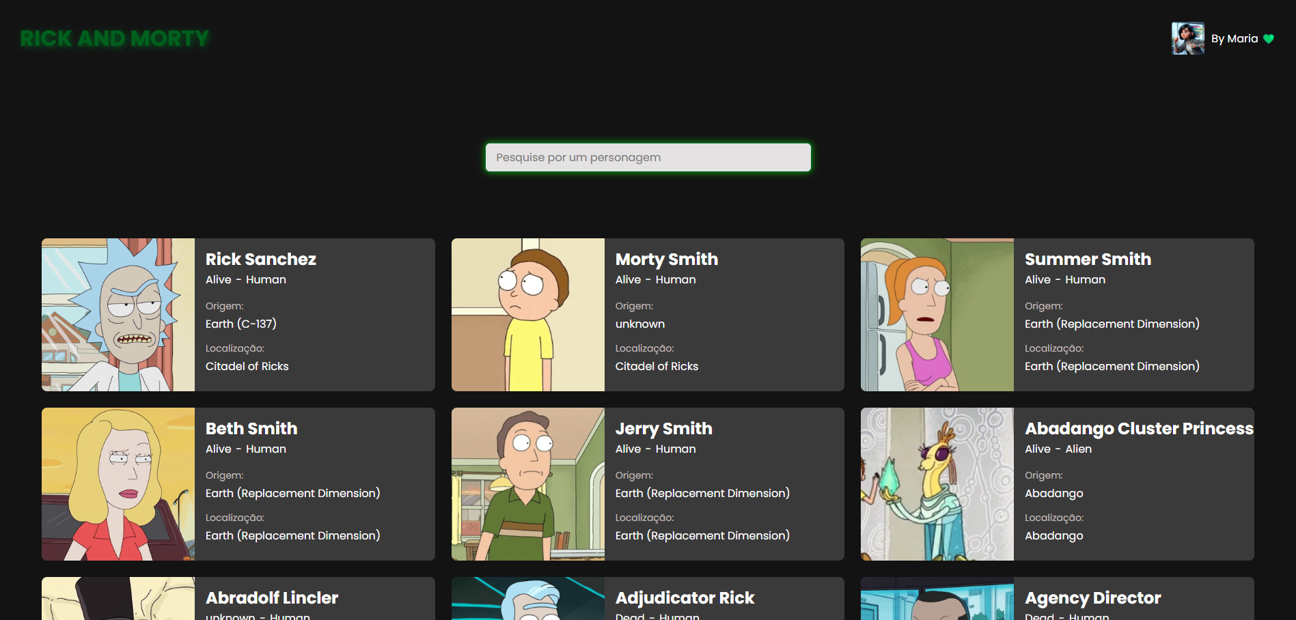This screenshot has width=1296, height=620.
Task: Click the 'By Maria' credit text
Action: coord(1235,39)
